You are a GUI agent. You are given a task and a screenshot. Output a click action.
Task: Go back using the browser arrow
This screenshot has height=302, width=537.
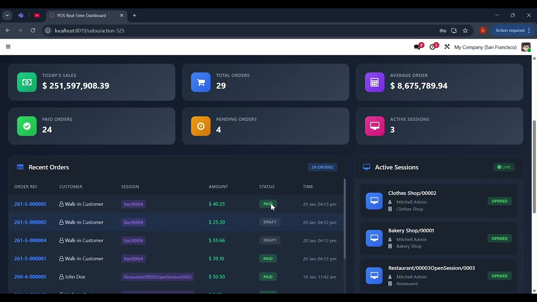point(8,31)
